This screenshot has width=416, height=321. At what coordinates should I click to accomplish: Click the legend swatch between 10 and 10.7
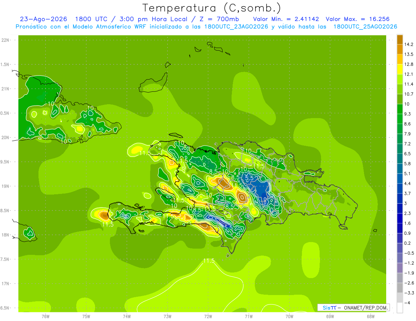400,99
